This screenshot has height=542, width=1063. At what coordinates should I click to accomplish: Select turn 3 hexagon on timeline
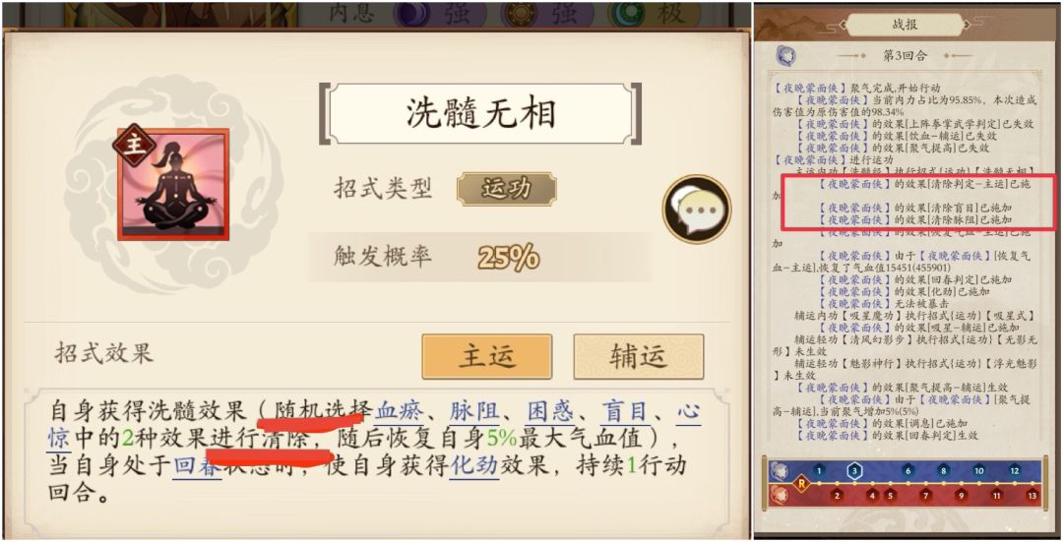[854, 471]
